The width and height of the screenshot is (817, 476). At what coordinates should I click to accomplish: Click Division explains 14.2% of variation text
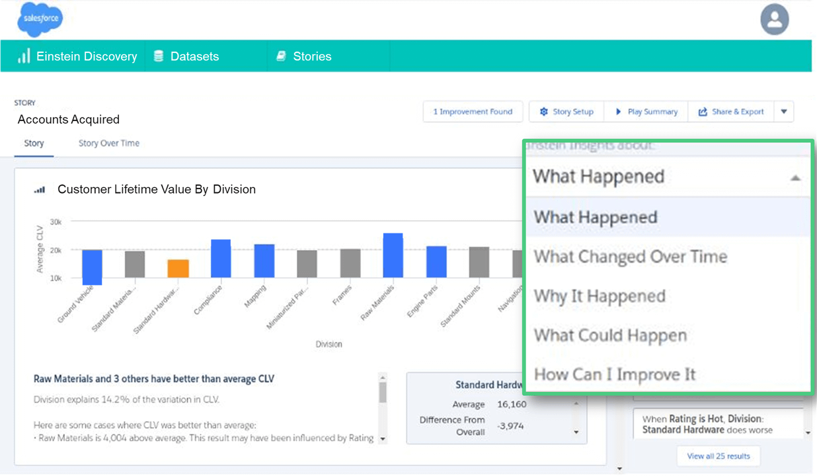point(126,400)
